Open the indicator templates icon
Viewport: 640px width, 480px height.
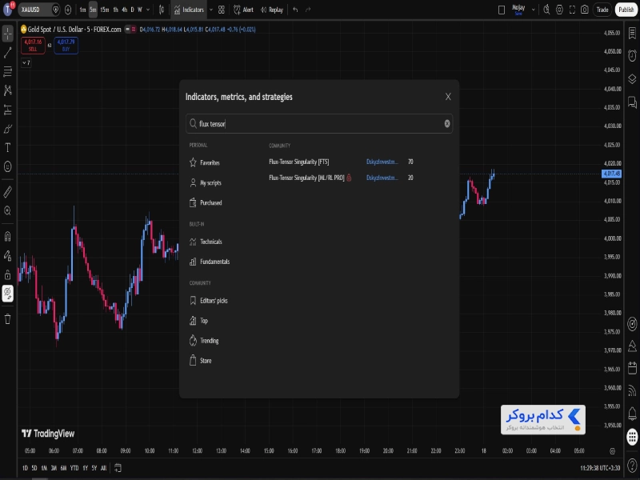pyautogui.click(x=222, y=10)
